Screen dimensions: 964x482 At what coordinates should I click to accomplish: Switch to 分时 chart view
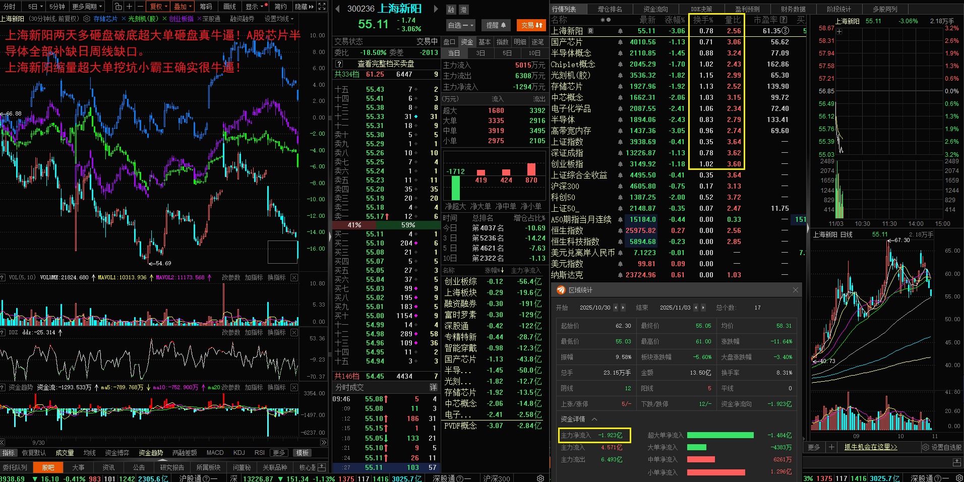(10, 7)
